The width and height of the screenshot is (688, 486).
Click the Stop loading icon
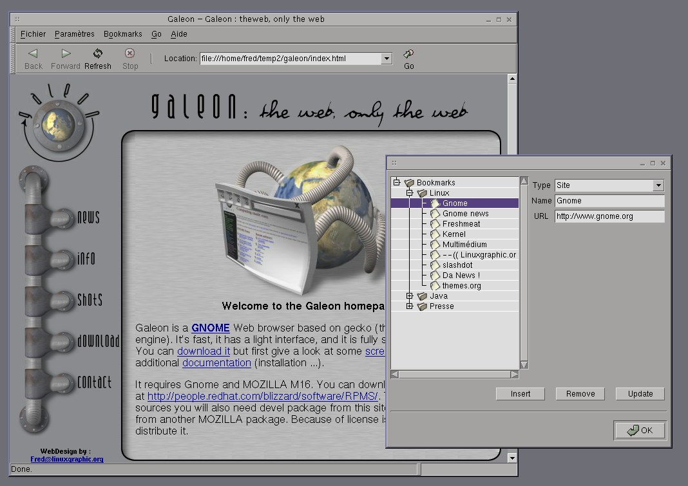(x=129, y=55)
